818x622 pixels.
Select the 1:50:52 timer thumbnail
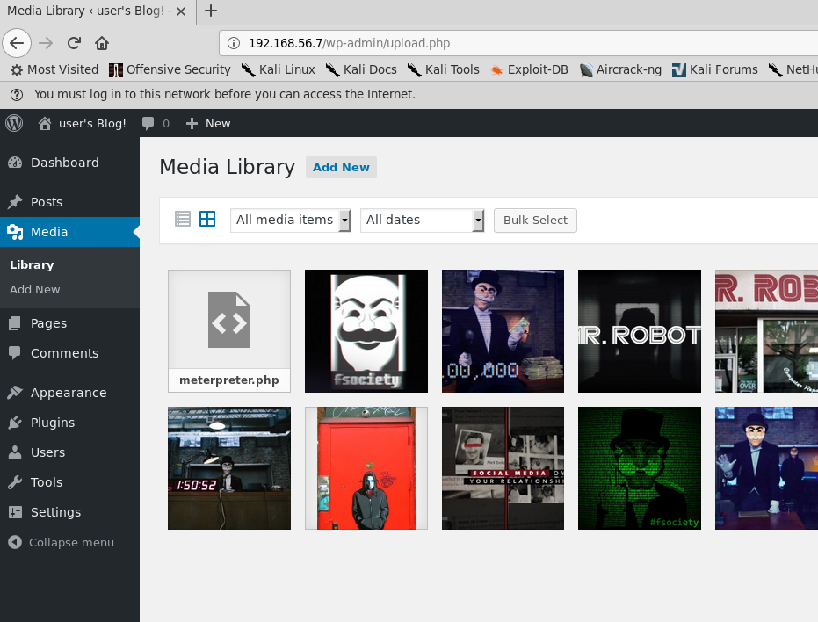229,468
